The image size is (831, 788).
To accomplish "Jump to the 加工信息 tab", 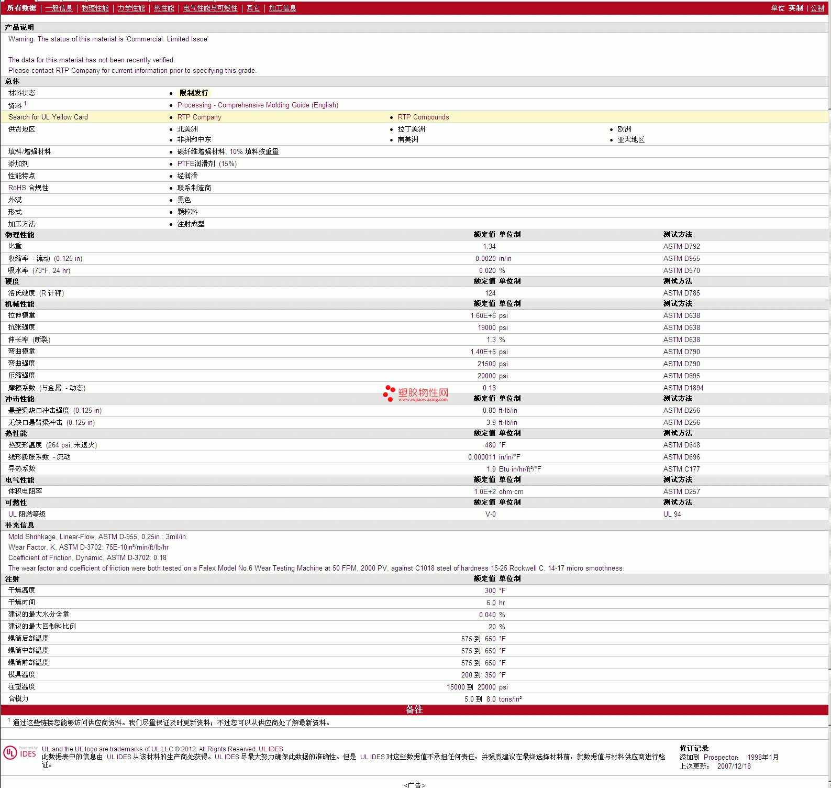I will coord(282,8).
